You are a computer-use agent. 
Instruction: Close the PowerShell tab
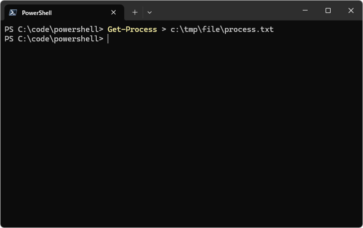[x=113, y=12]
